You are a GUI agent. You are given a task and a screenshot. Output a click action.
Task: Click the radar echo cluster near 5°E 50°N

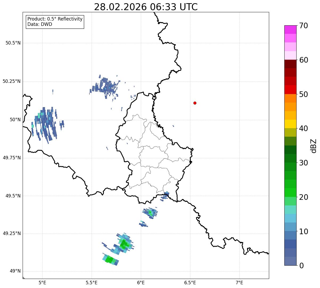pyautogui.click(x=47, y=125)
